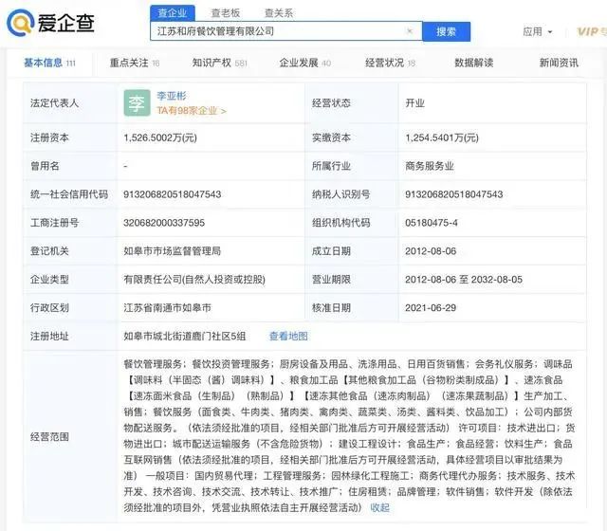Image resolution: width=607 pixels, height=531 pixels.
Task: Click the 经营范围 label
Action: coord(49,437)
